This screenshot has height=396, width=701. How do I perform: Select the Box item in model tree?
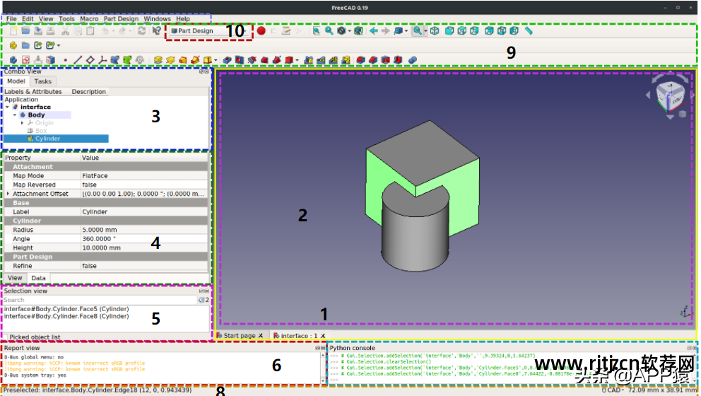(41, 131)
